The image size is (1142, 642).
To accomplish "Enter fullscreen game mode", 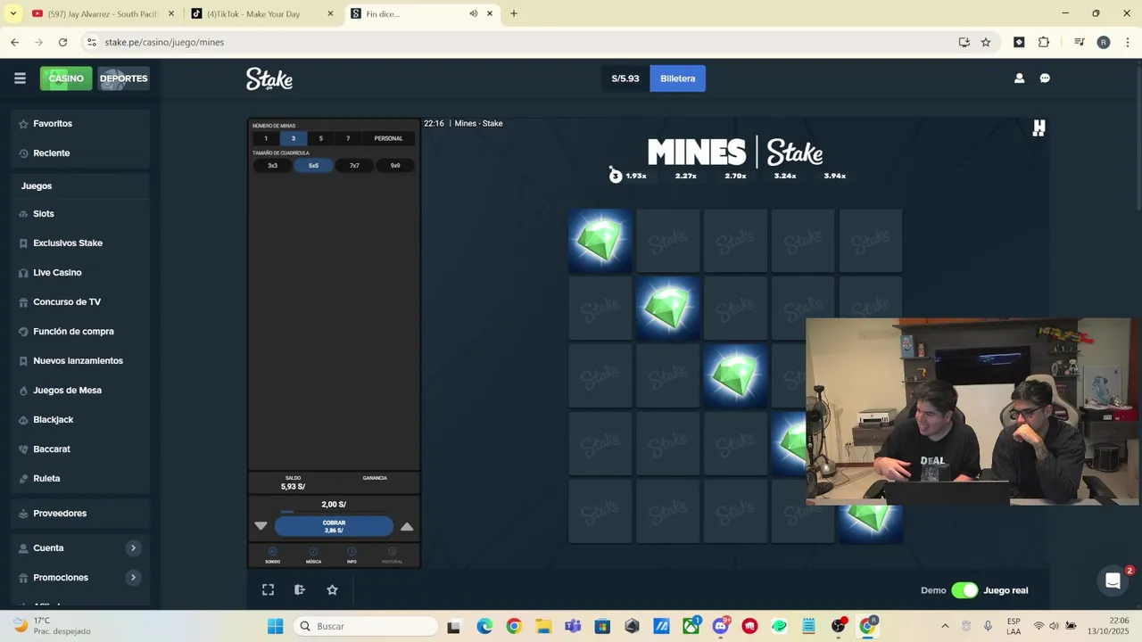I will (268, 589).
